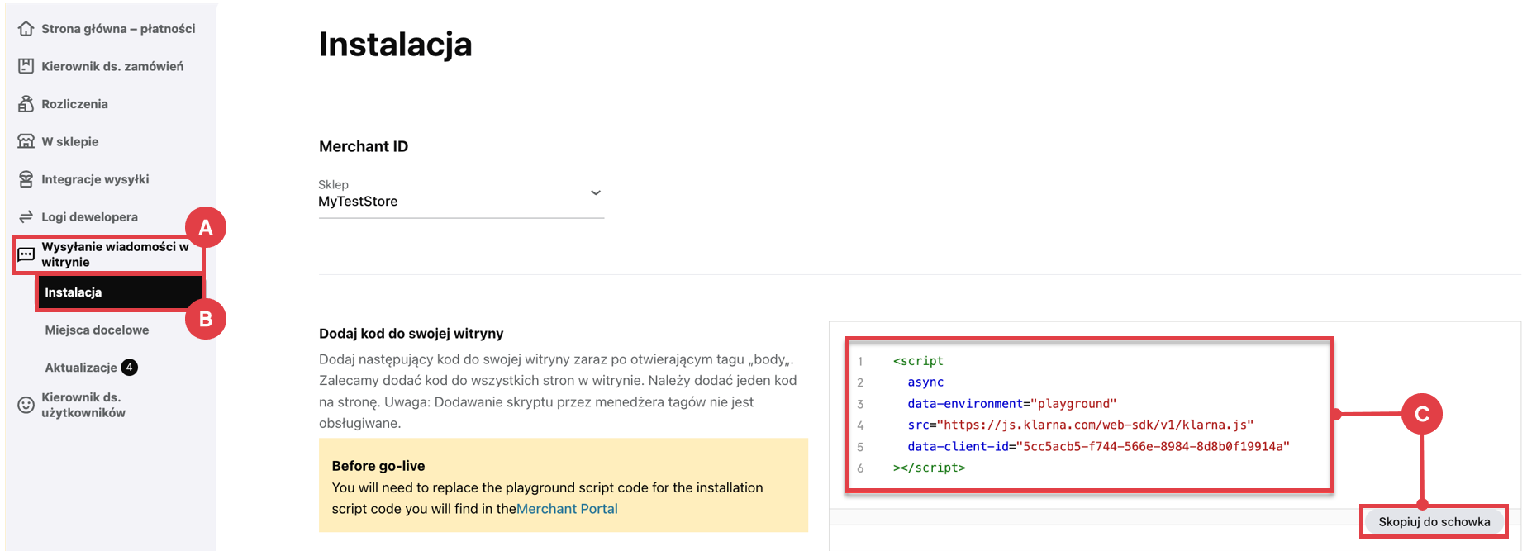Screen dimensions: 1527x551
Task: Click the notification badge showing 4
Action: point(130,368)
